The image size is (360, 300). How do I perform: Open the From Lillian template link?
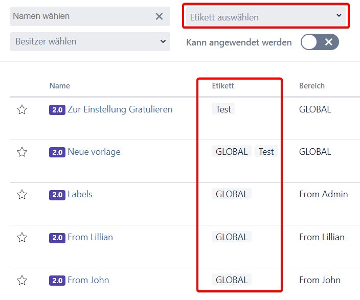coord(90,237)
